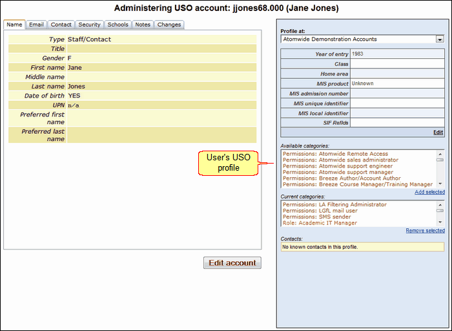Image resolution: width=452 pixels, height=331 pixels.
Task: Click the No known contacts message
Action: [320, 247]
